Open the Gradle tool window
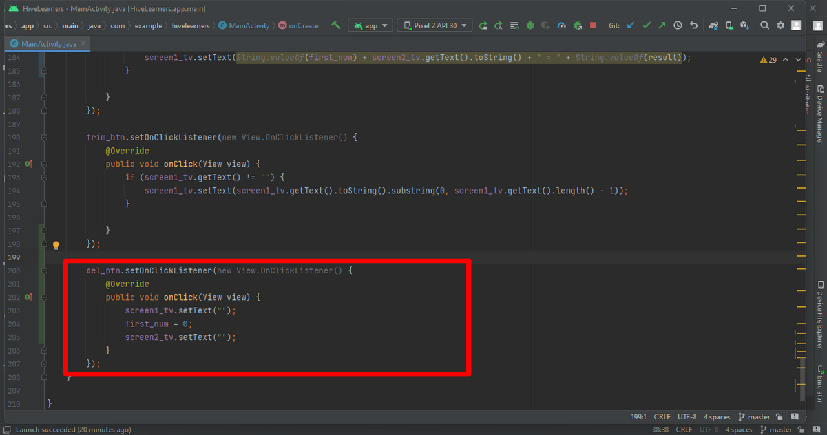 click(x=820, y=57)
